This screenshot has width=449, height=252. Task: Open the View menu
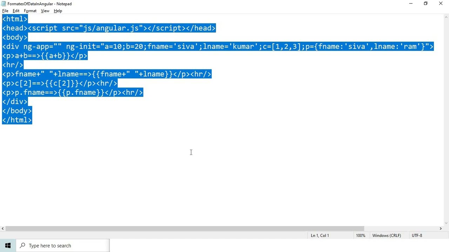coord(45,11)
